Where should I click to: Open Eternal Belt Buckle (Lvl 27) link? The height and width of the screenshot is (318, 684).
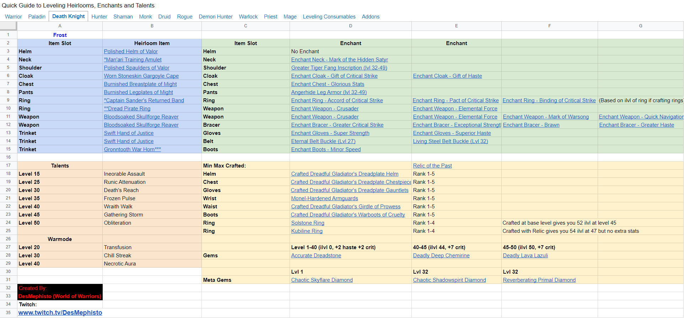coord(323,141)
